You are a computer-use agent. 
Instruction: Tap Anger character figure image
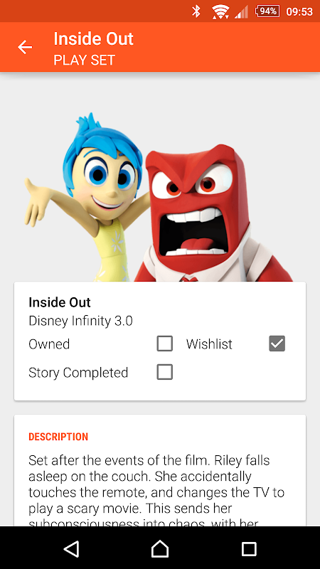tap(214, 213)
